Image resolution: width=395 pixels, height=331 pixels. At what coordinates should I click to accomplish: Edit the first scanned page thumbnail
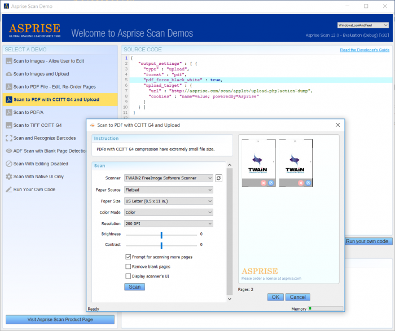click(x=271, y=183)
